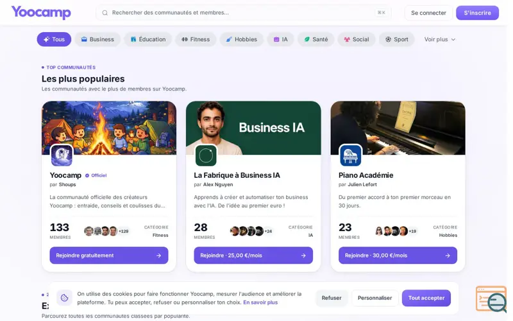Open La Fabrique à Business IA title
This screenshot has width=513, height=321.
(237, 175)
